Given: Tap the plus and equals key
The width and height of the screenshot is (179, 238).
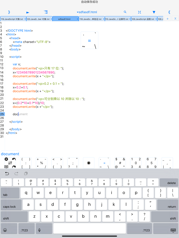Looking at the screenshot, I should (x=153, y=183).
